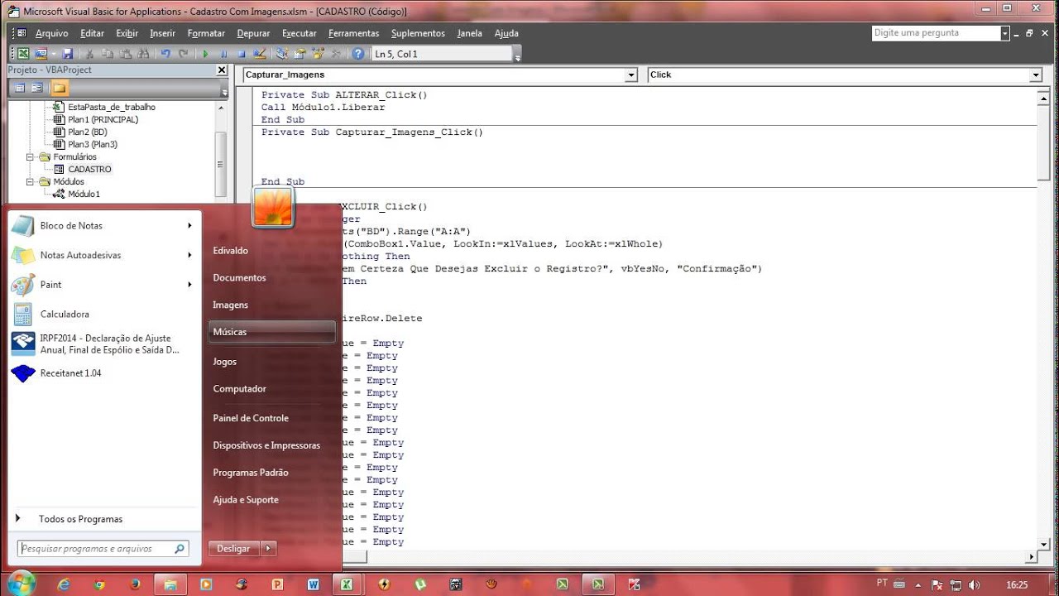This screenshot has height=596, width=1059.
Task: Undo the last edit
Action: pyautogui.click(x=165, y=54)
